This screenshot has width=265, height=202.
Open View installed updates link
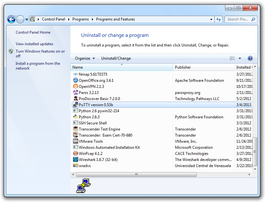[x=34, y=44]
